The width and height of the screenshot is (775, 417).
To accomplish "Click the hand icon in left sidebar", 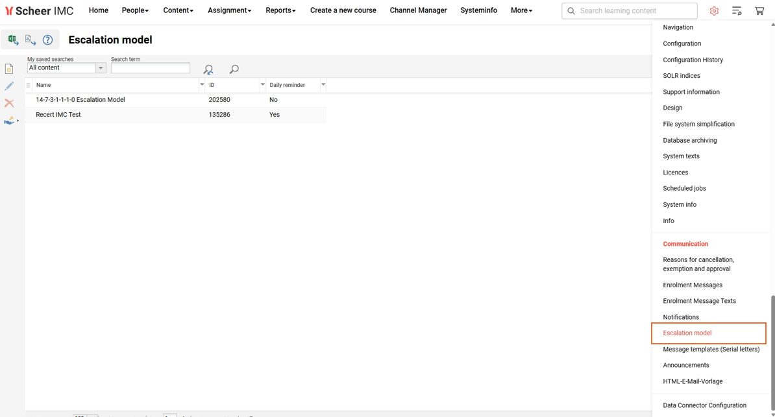I will pos(10,121).
